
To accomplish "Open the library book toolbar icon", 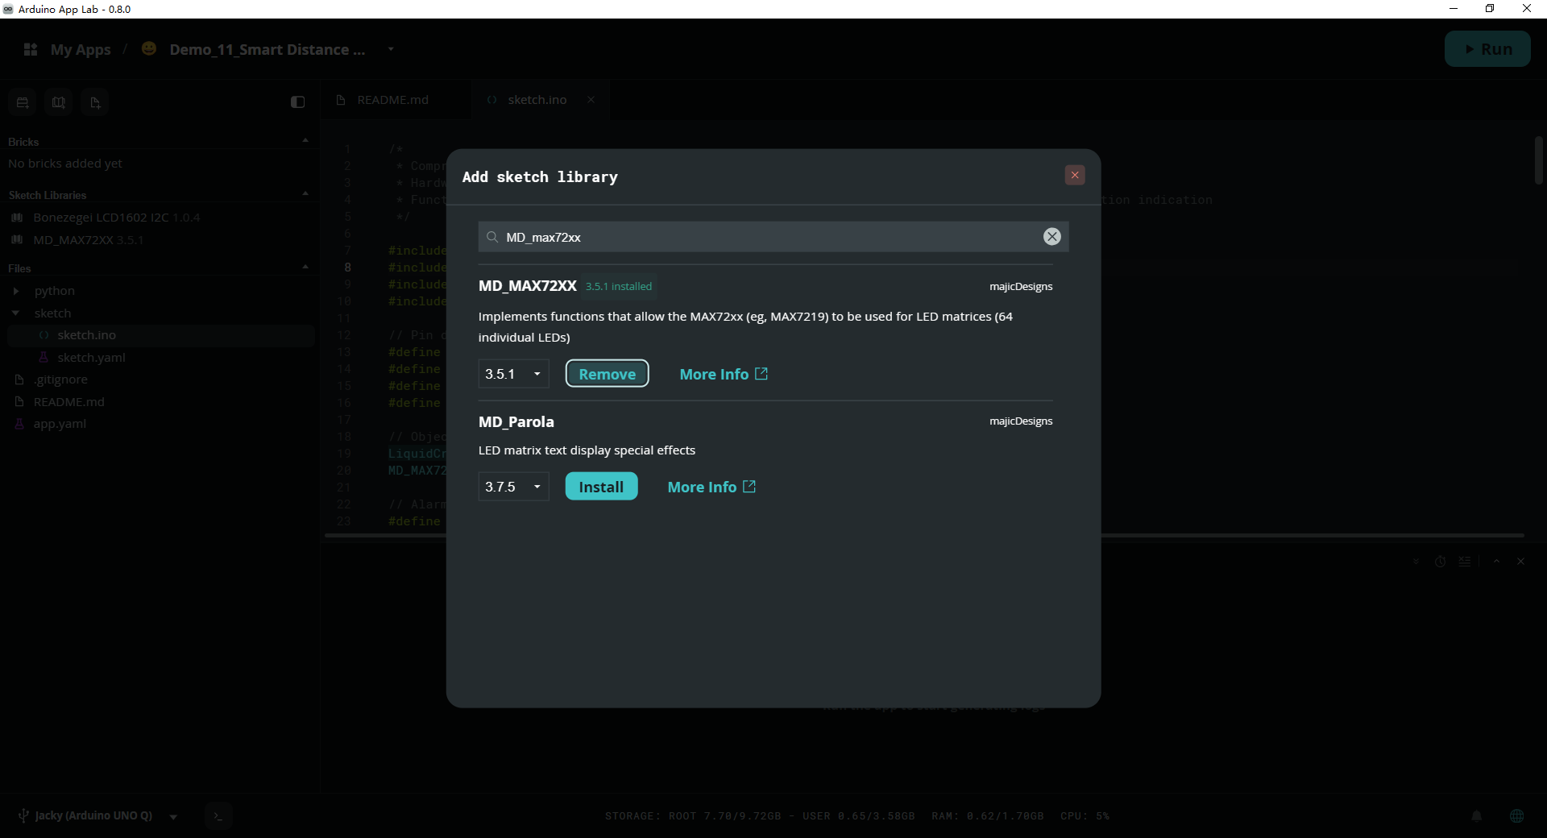I will pos(59,102).
